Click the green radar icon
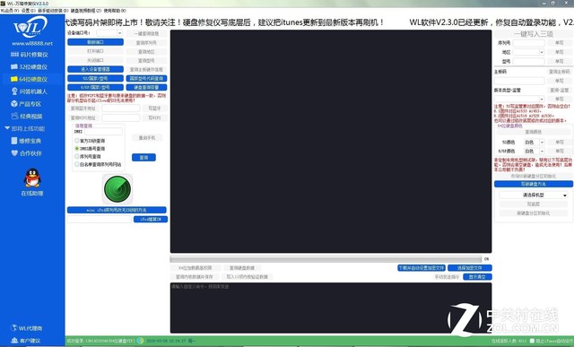 pyautogui.click(x=117, y=189)
